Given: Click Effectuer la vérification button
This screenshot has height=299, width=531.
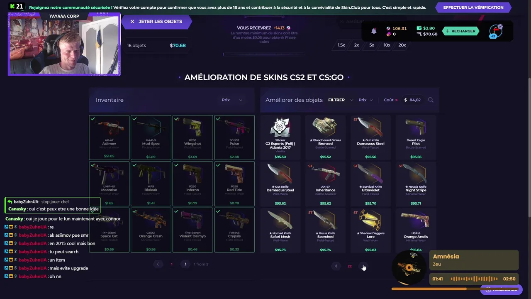Looking at the screenshot, I should pyautogui.click(x=473, y=7).
